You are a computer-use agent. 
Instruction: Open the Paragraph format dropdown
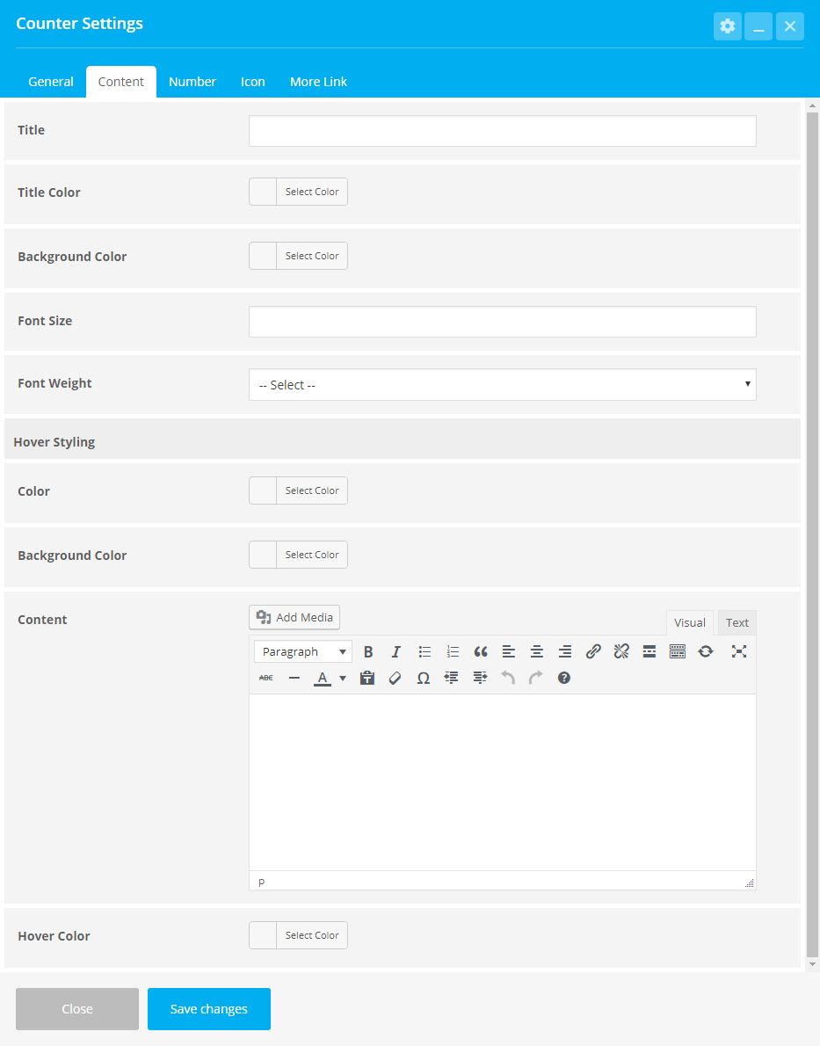tap(303, 651)
